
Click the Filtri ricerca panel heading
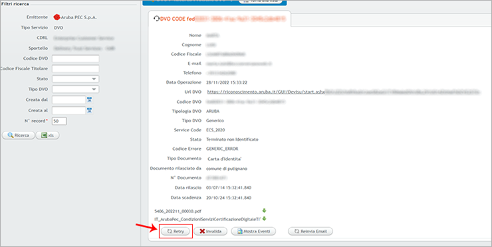[x=15, y=4]
